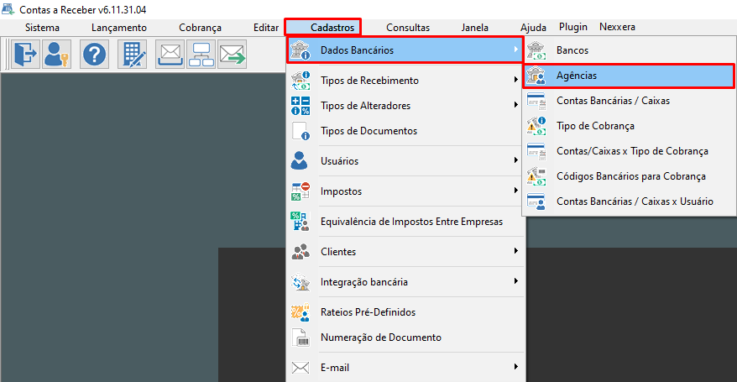Click the Contas Bancárias / Caixas card icon

pyautogui.click(x=536, y=101)
